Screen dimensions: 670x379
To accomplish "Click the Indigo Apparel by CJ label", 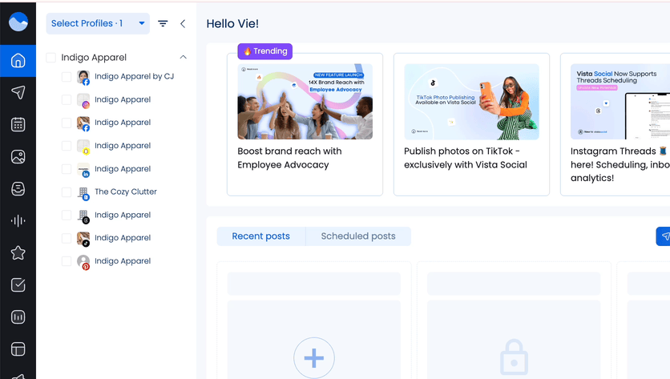I will [x=134, y=76].
